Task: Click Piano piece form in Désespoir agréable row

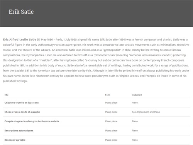Action: [x=111, y=140]
